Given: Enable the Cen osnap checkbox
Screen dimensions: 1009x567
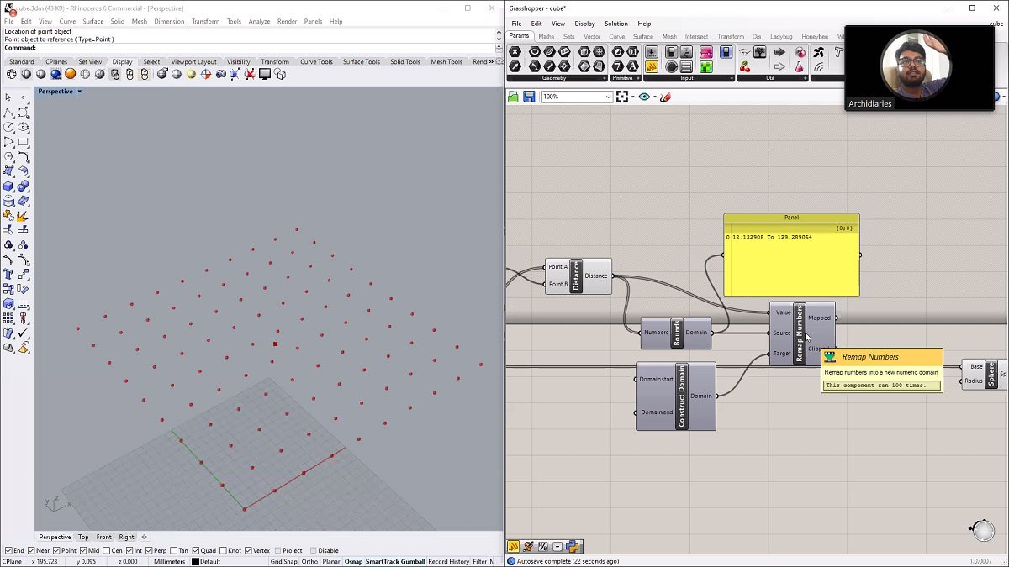Looking at the screenshot, I should click(x=107, y=551).
